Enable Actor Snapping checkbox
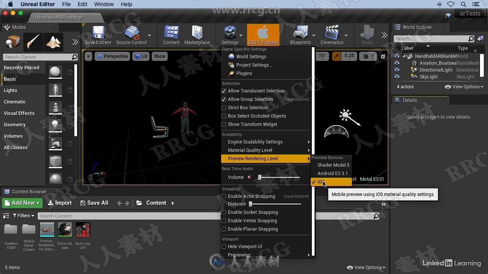This screenshot has width=488, height=274. click(x=224, y=196)
